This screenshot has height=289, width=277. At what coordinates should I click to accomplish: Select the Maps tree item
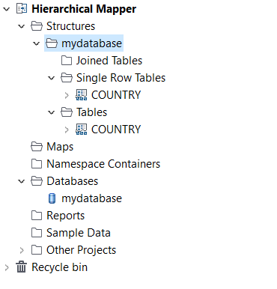[x=60, y=147]
